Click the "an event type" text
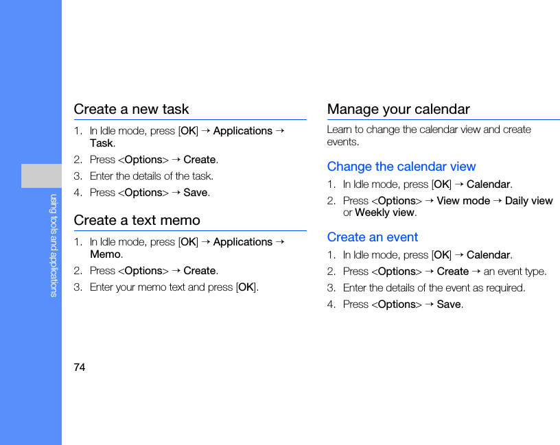 515,272
